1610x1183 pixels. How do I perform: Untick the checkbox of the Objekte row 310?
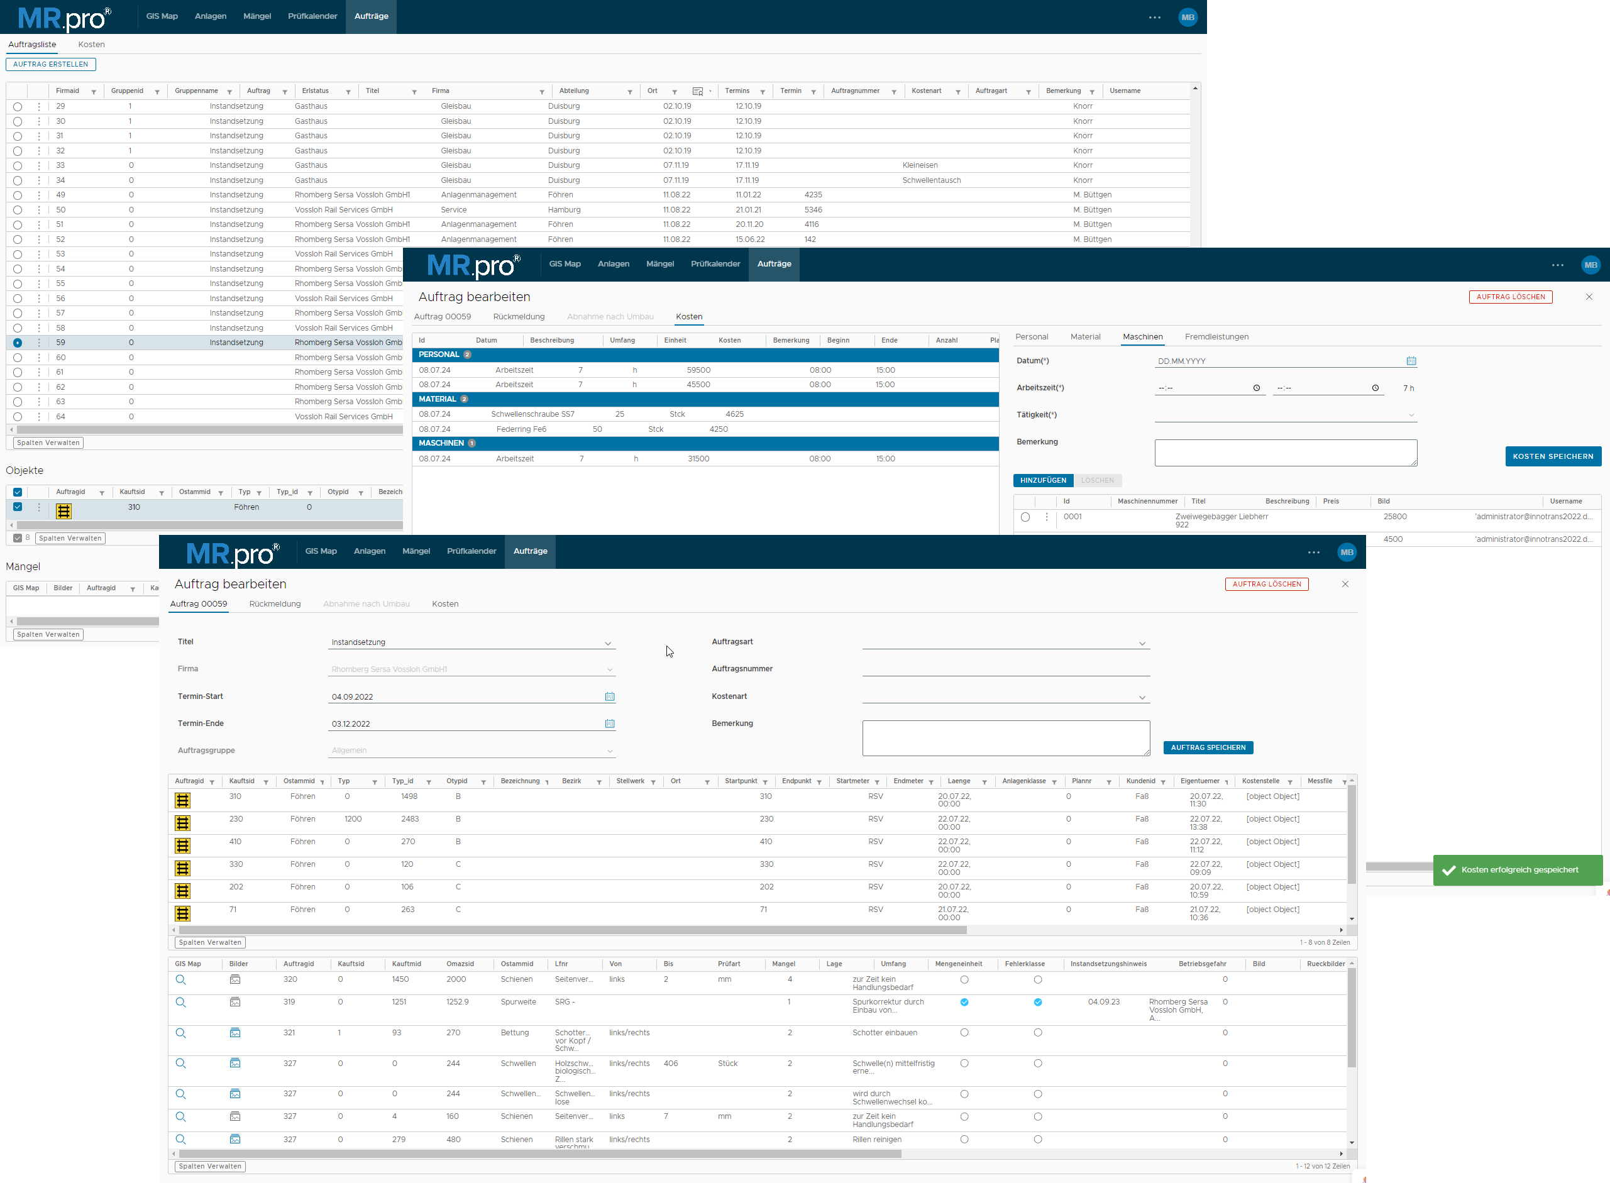pos(17,507)
